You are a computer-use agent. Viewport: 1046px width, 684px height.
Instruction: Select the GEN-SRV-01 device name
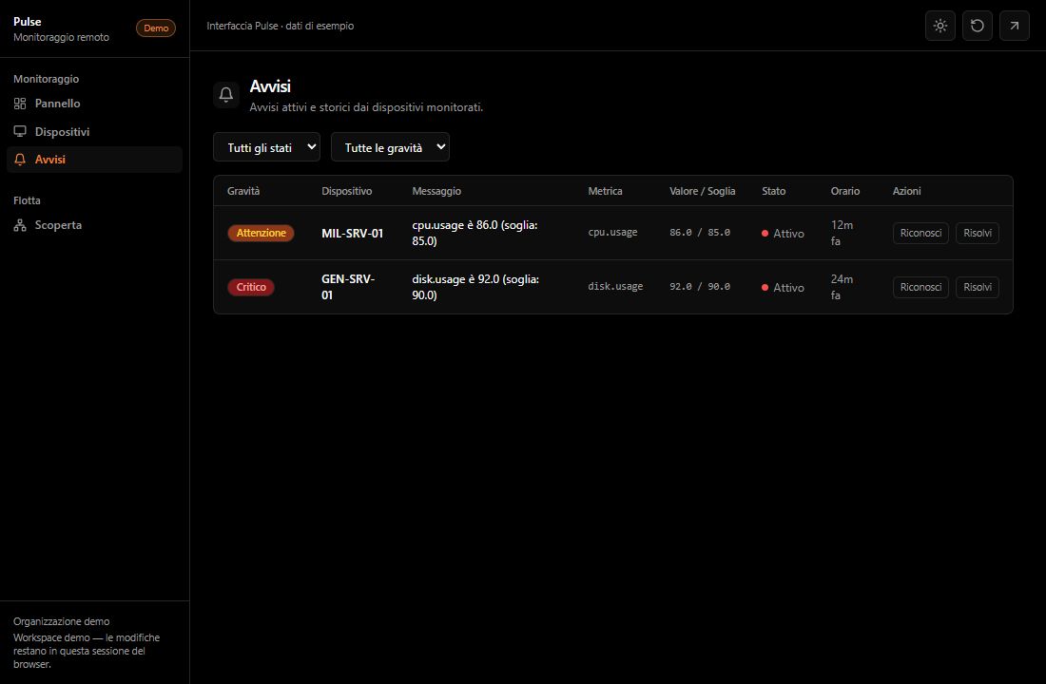(348, 287)
